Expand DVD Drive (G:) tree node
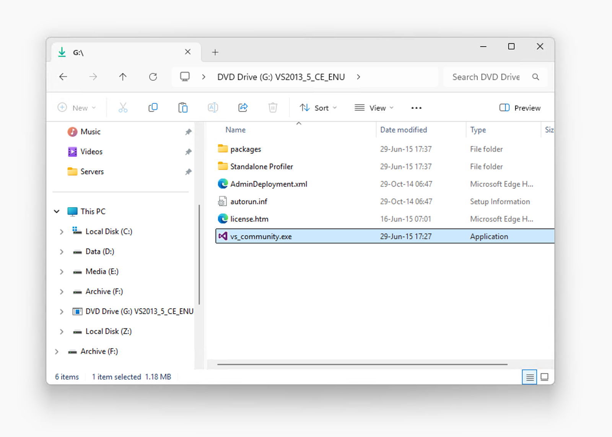The width and height of the screenshot is (612, 437). coord(62,312)
